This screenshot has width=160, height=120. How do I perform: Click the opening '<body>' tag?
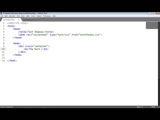coord(17,43)
